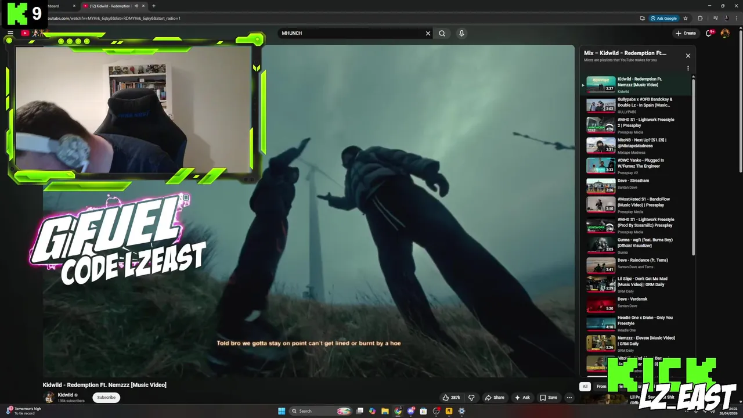Open more actions ellipsis below video
This screenshot has width=743, height=418.
point(569,398)
